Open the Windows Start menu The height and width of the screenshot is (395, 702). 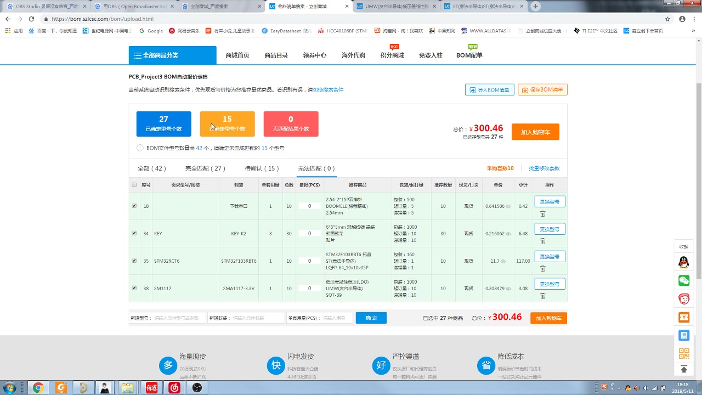pyautogui.click(x=10, y=388)
